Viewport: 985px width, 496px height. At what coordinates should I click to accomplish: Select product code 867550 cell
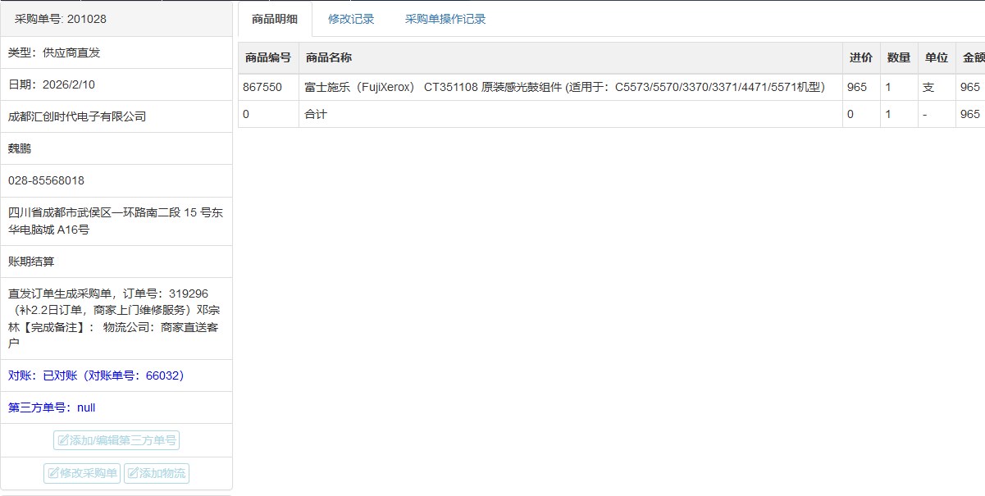point(262,87)
